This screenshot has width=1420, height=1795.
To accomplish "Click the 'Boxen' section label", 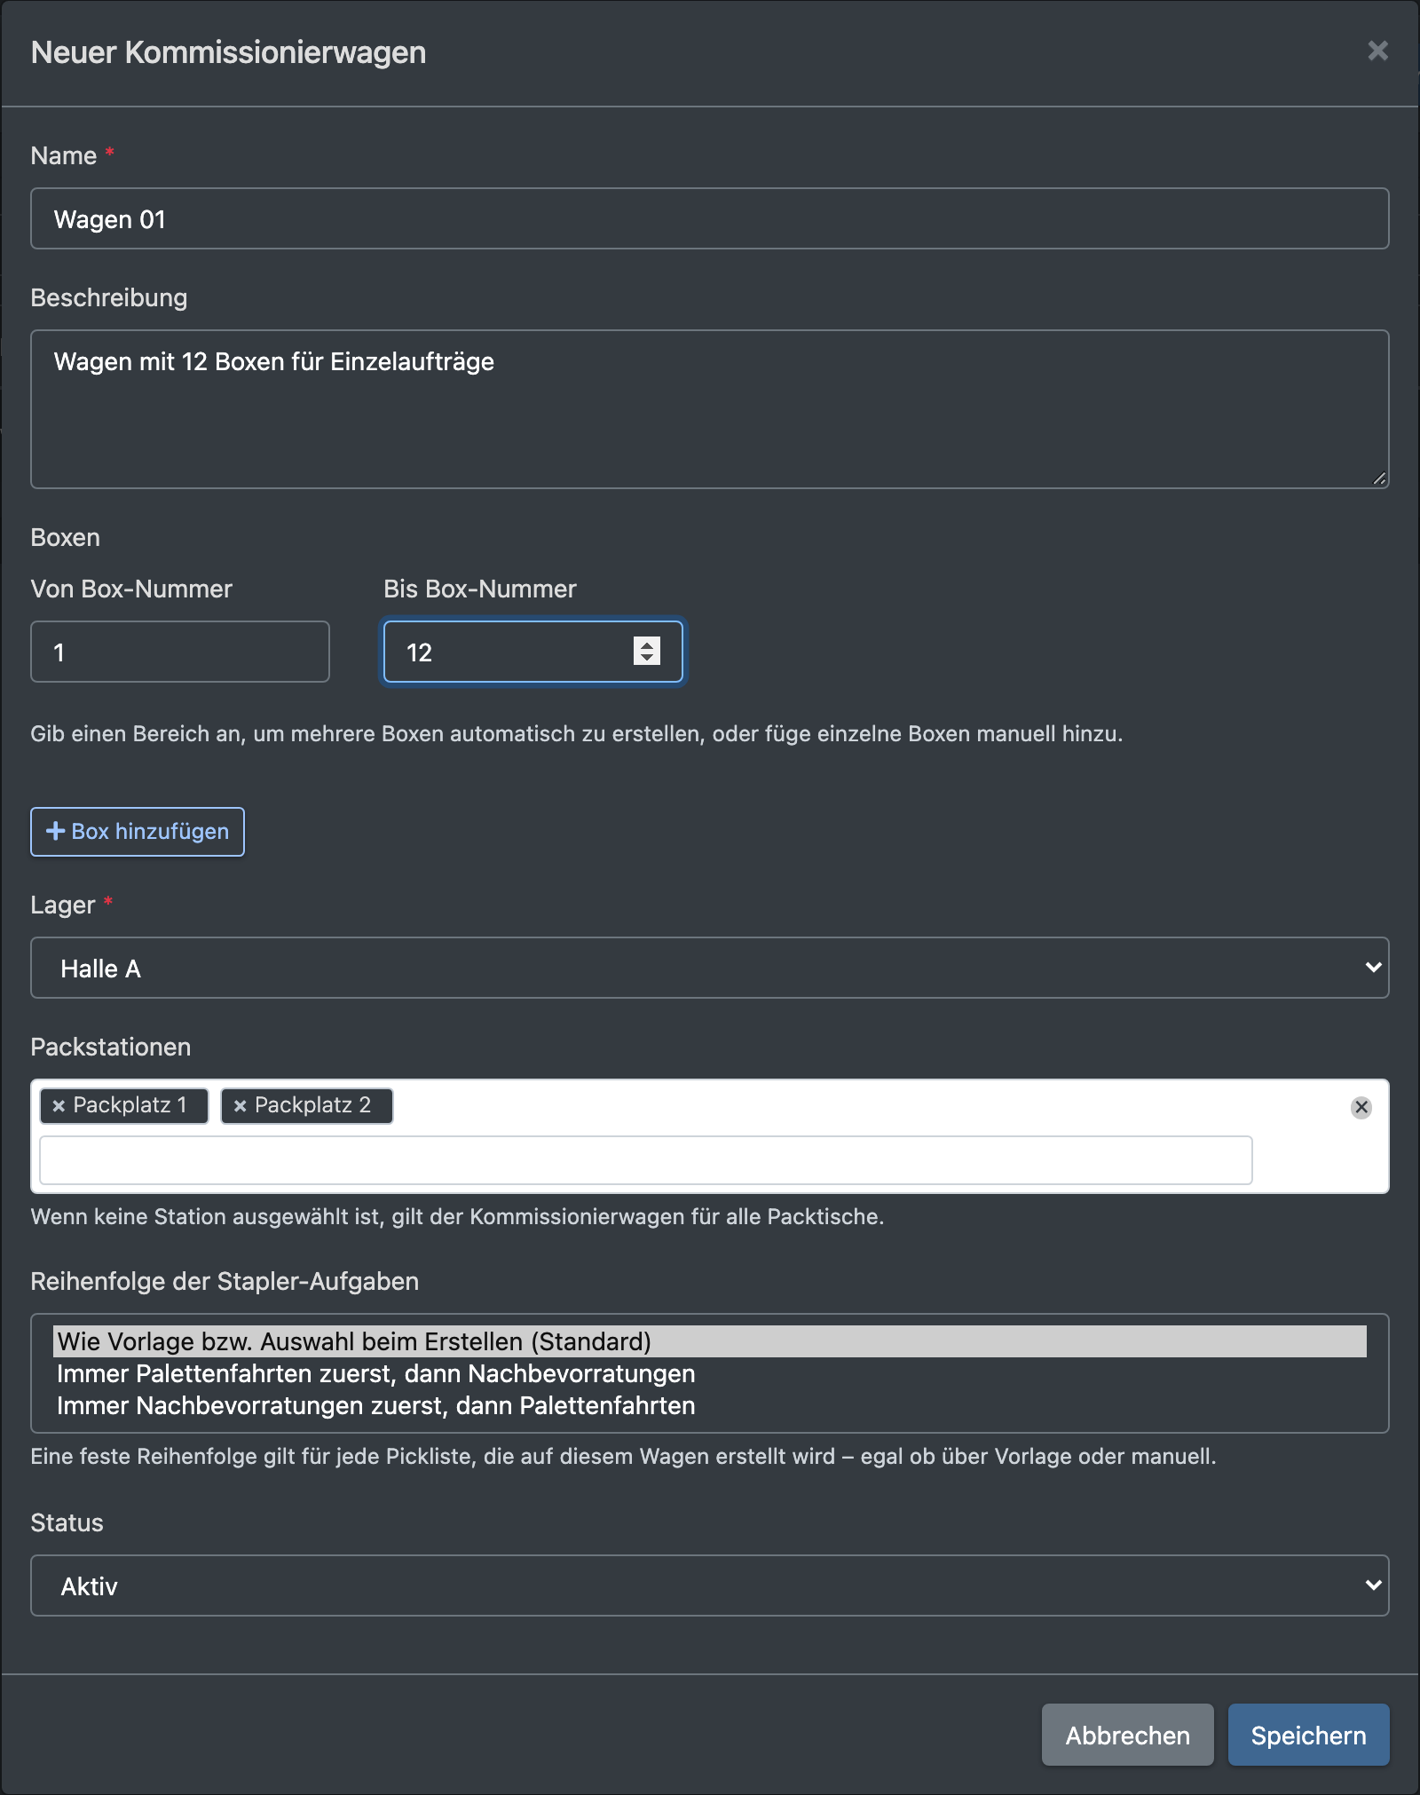I will pyautogui.click(x=66, y=537).
